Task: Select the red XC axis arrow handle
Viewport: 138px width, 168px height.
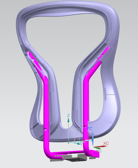Action: coord(101,146)
